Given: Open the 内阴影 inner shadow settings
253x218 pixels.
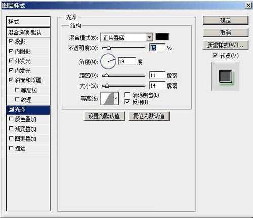Looking at the screenshot, I should point(23,51).
